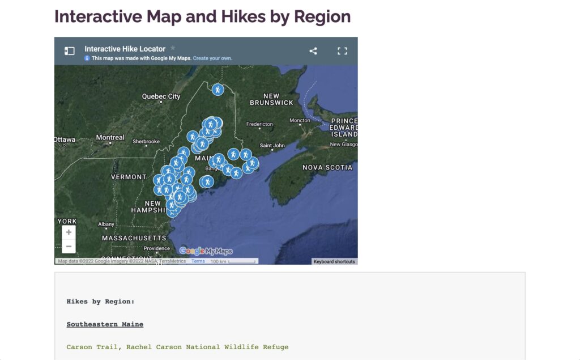Open the Google My Maps logo
This screenshot has height=360, width=580.
click(x=206, y=251)
